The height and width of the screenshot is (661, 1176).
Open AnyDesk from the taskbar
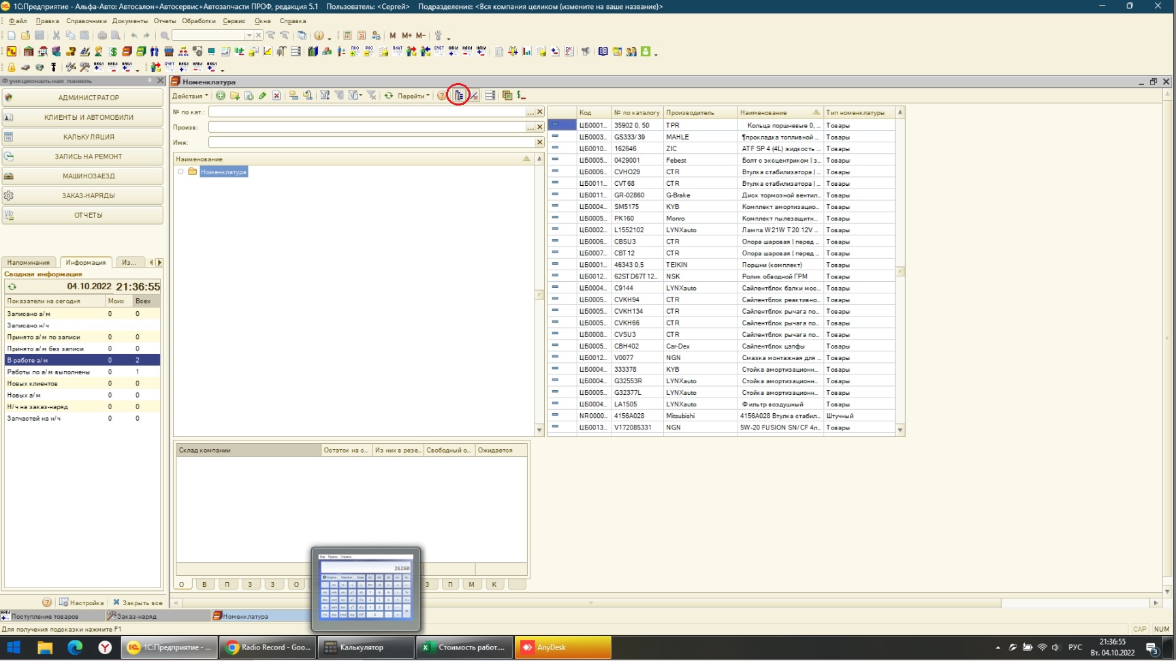562,647
